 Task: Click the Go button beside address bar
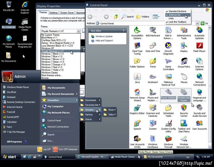(x=204, y=24)
